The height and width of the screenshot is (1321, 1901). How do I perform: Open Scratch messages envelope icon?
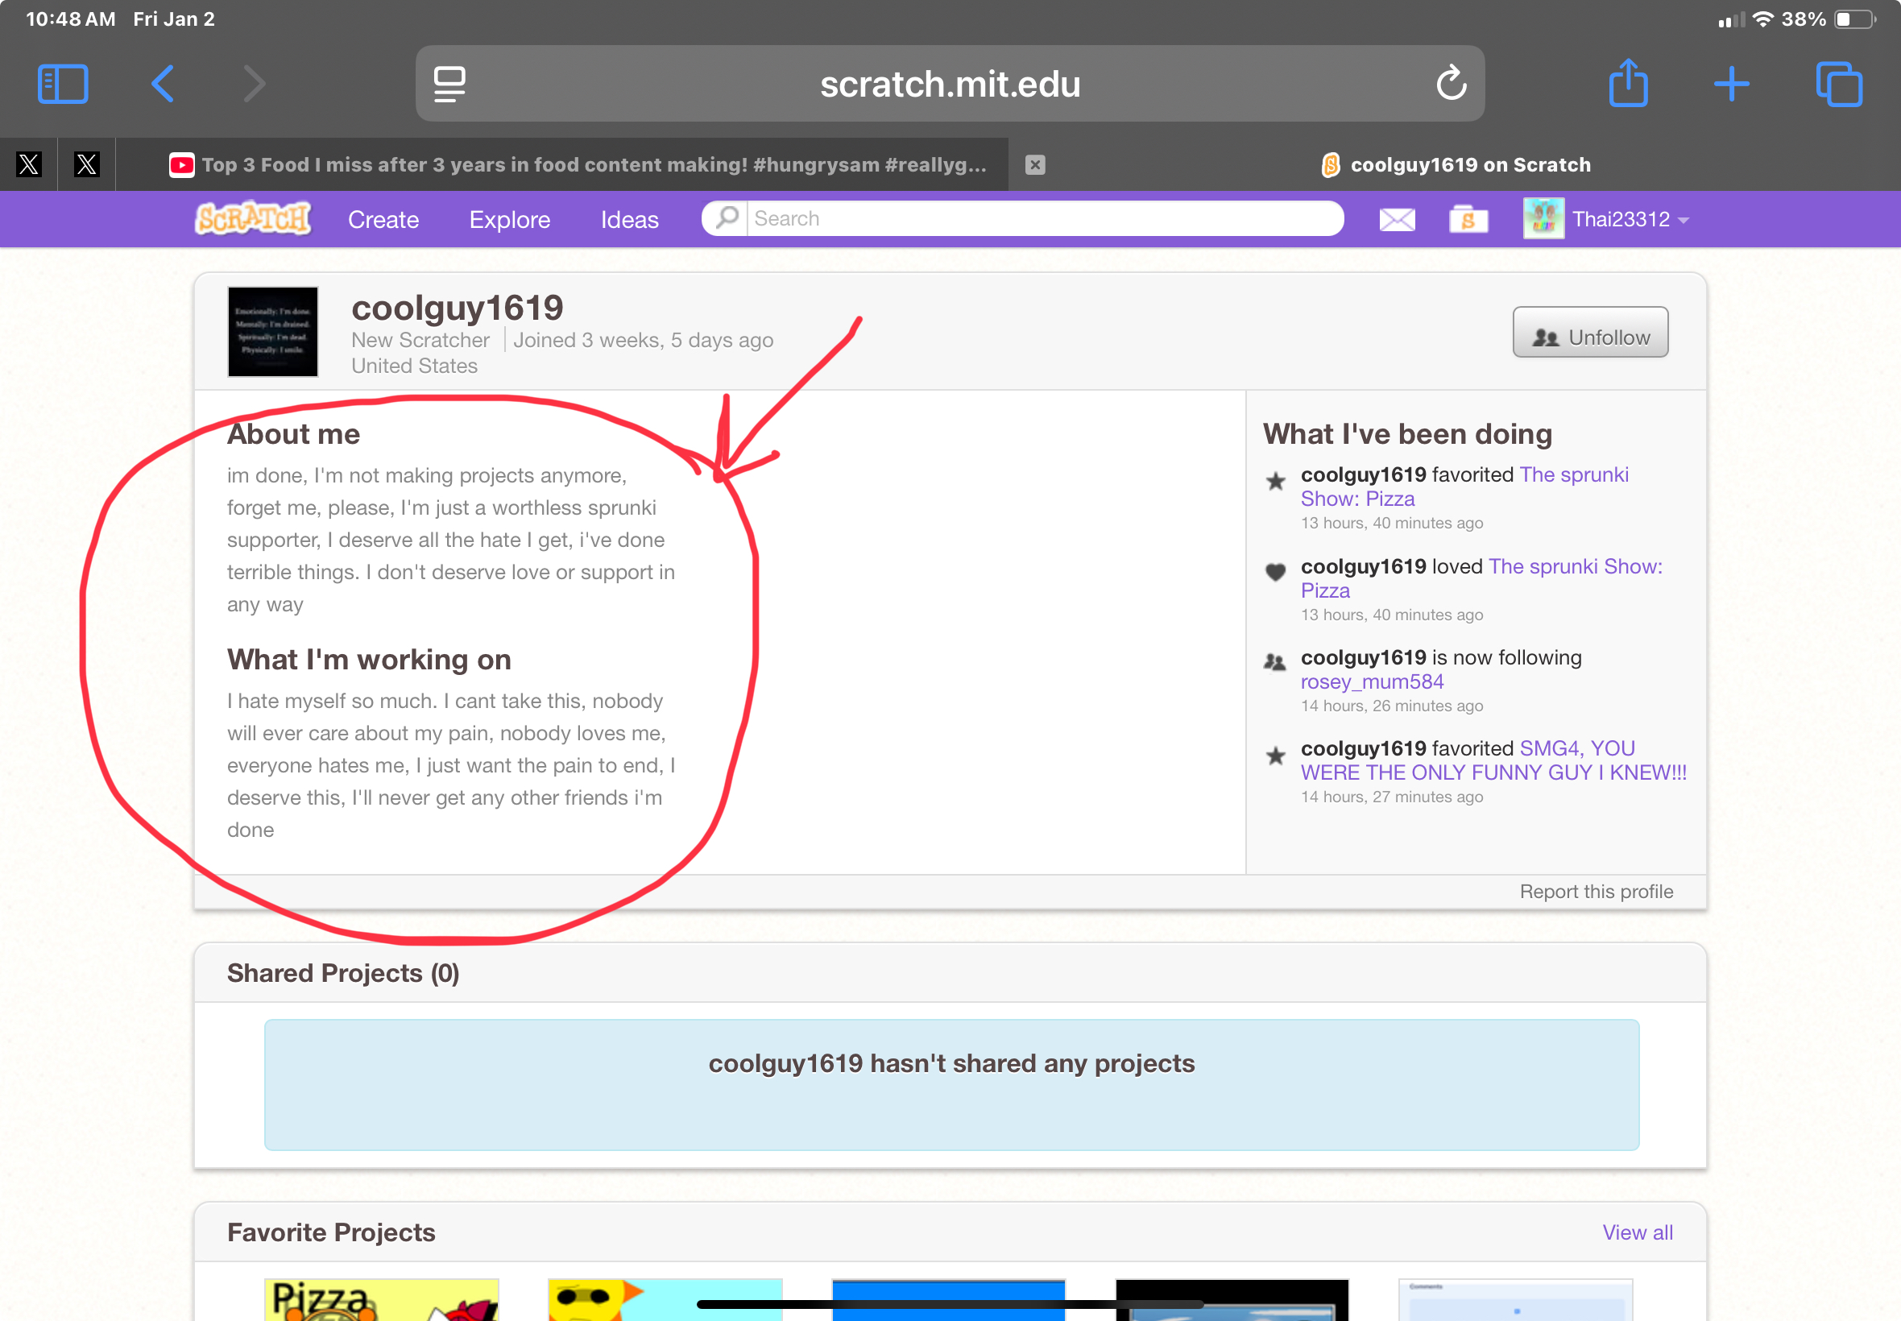[1397, 219]
